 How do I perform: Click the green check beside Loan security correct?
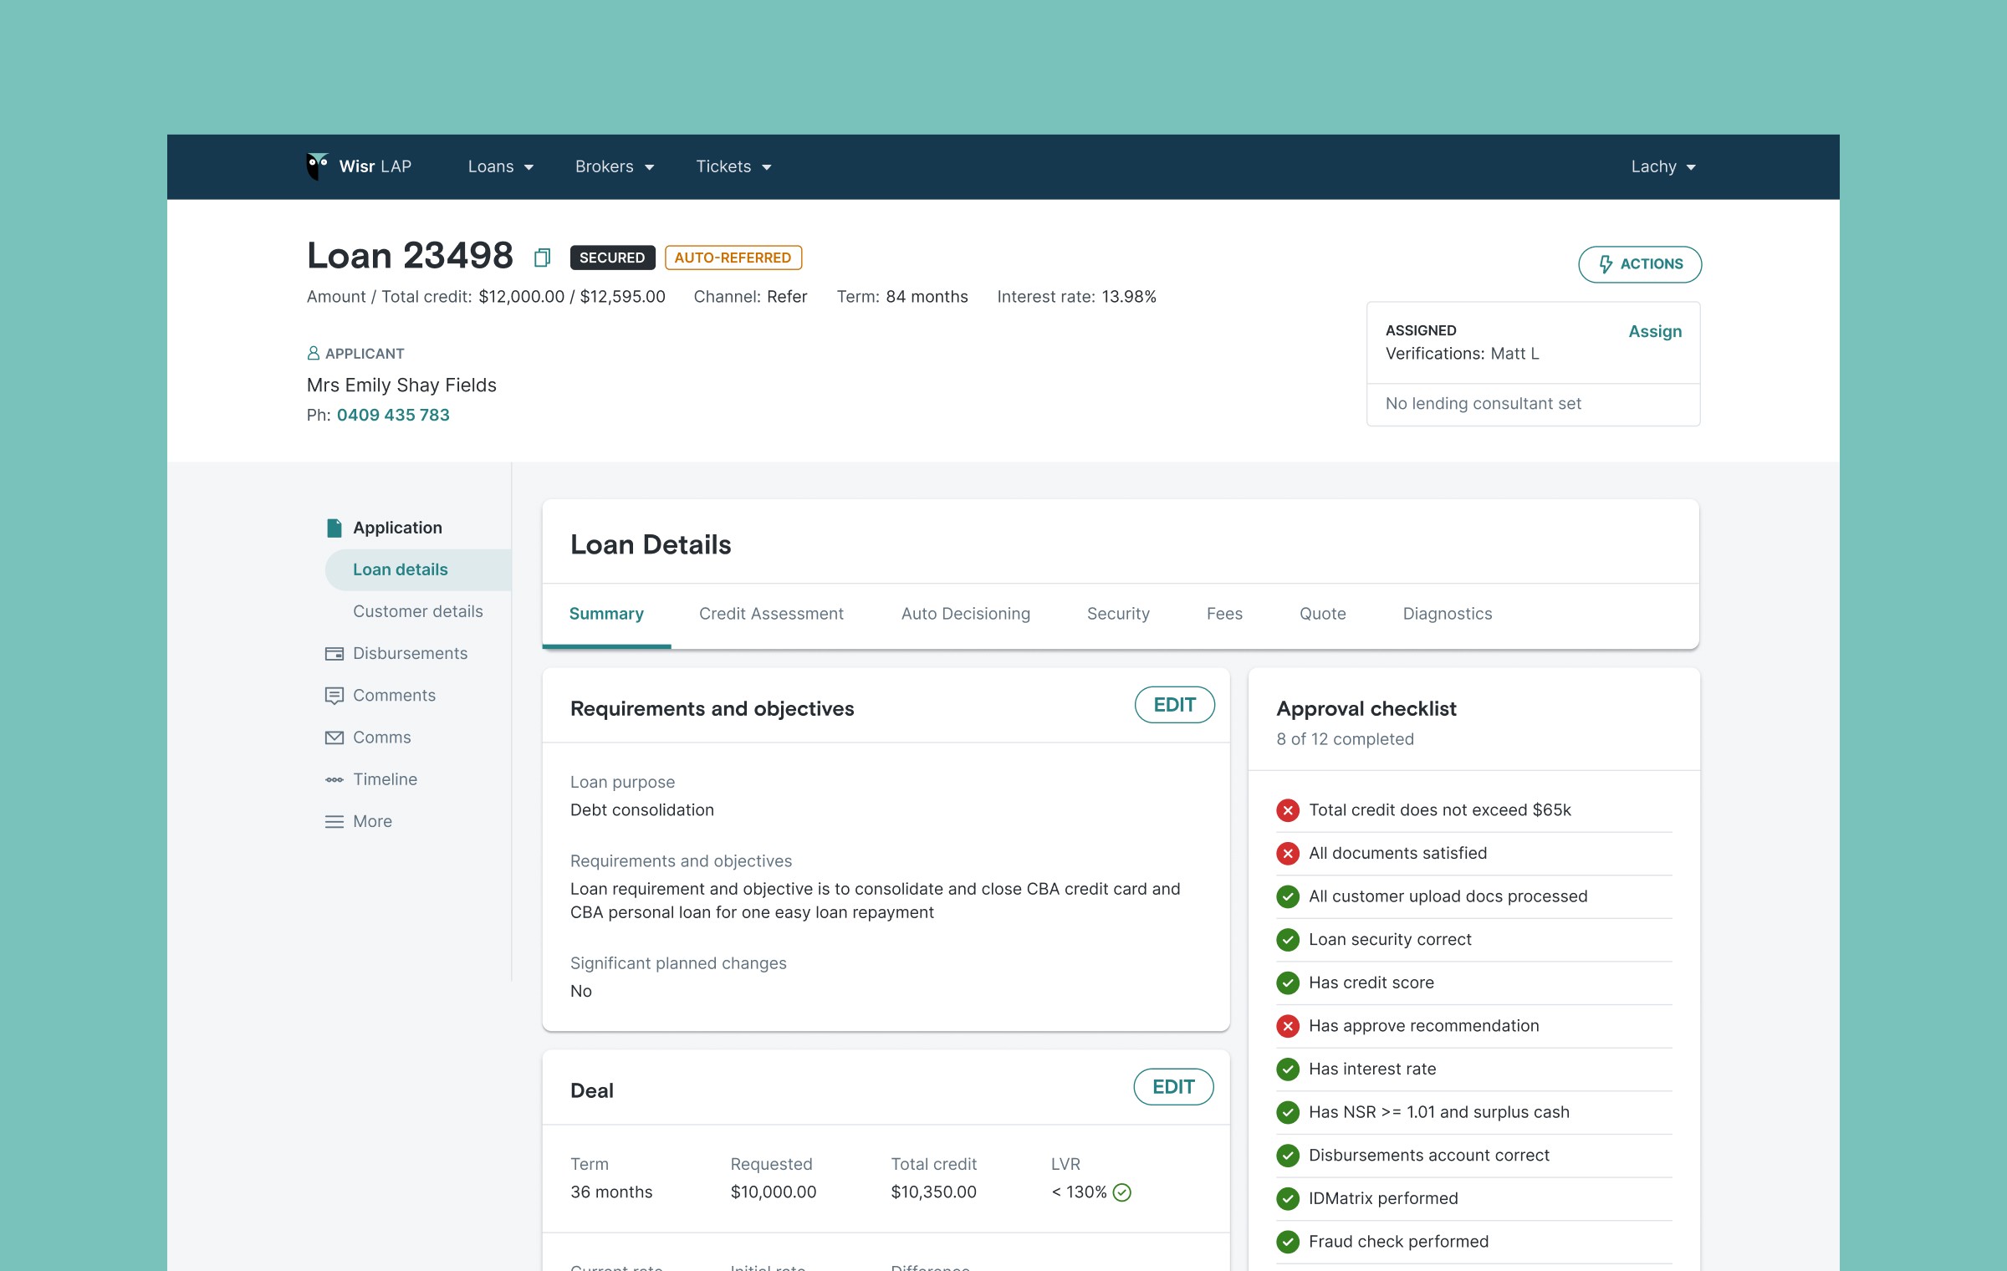pyautogui.click(x=1288, y=939)
